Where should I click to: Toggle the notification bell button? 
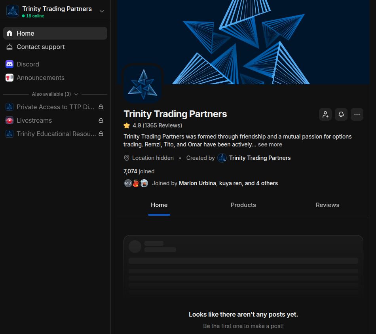[x=341, y=114]
